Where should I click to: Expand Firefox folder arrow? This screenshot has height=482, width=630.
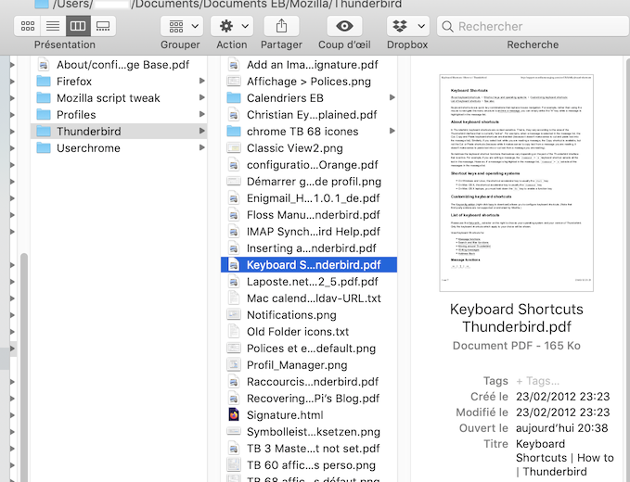[202, 81]
